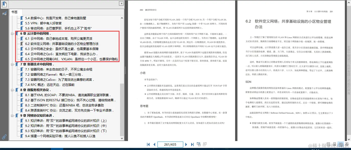Go to next page with the right arrow
The height and width of the screenshot is (150, 351).
tap(186, 144)
